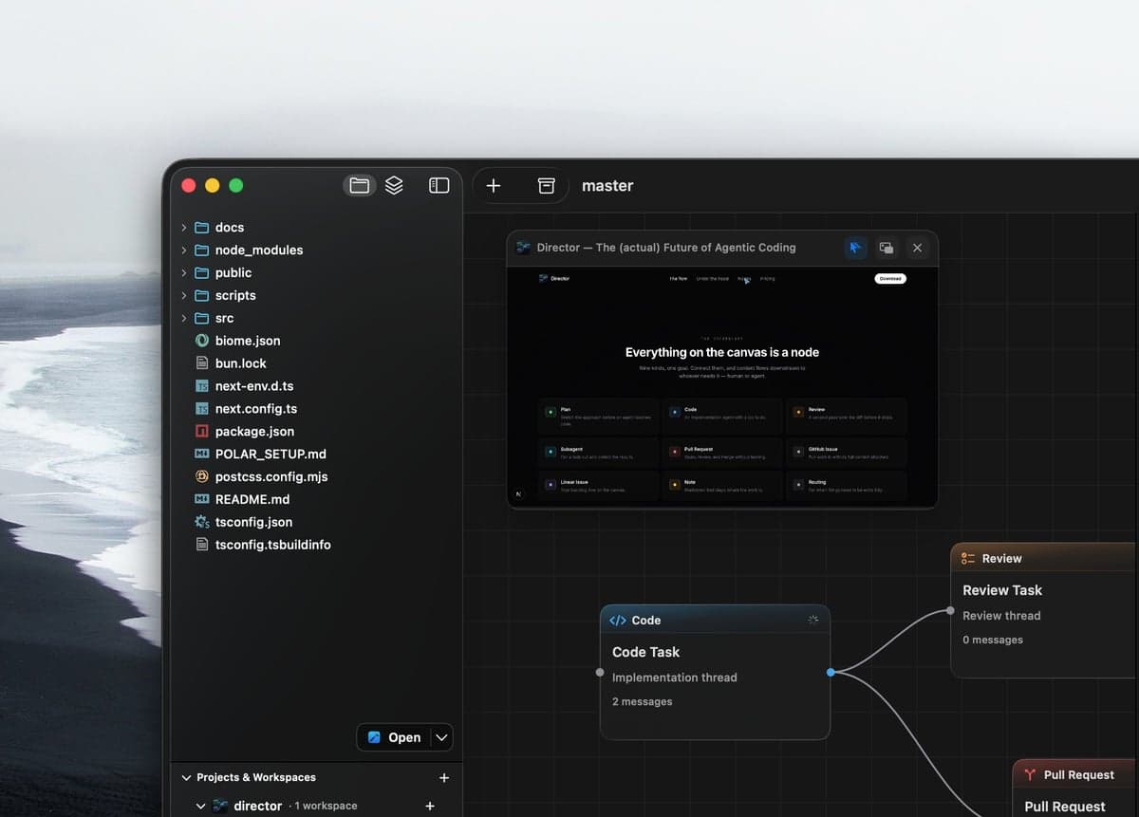Click the Code node header code-brackets icon
The image size is (1139, 817).
[618, 621]
